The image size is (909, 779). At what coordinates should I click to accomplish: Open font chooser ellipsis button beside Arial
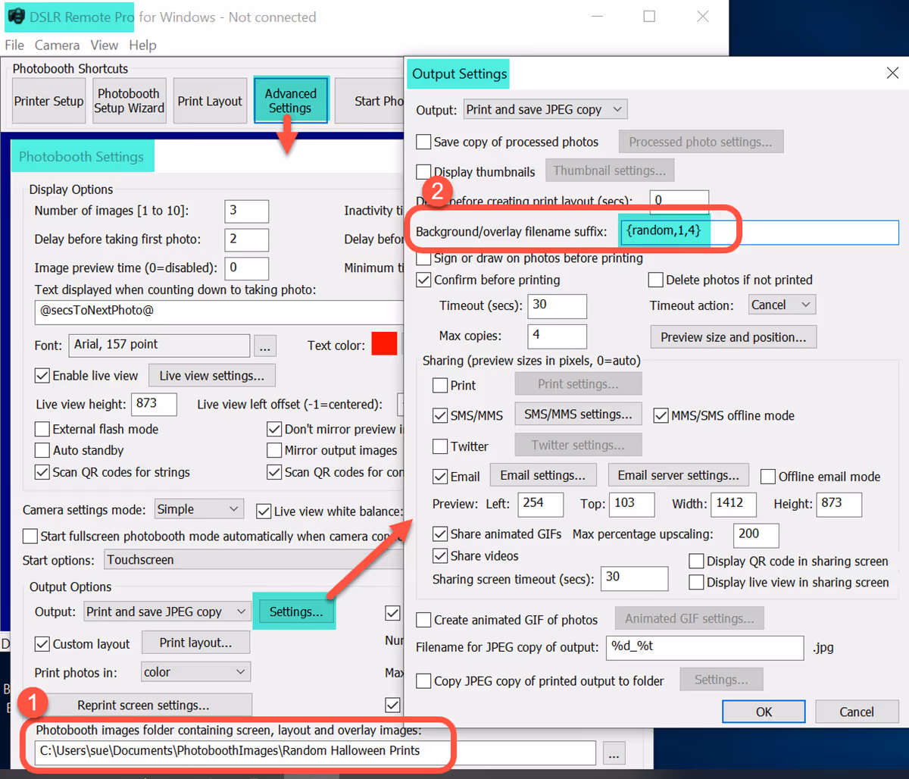(x=264, y=346)
